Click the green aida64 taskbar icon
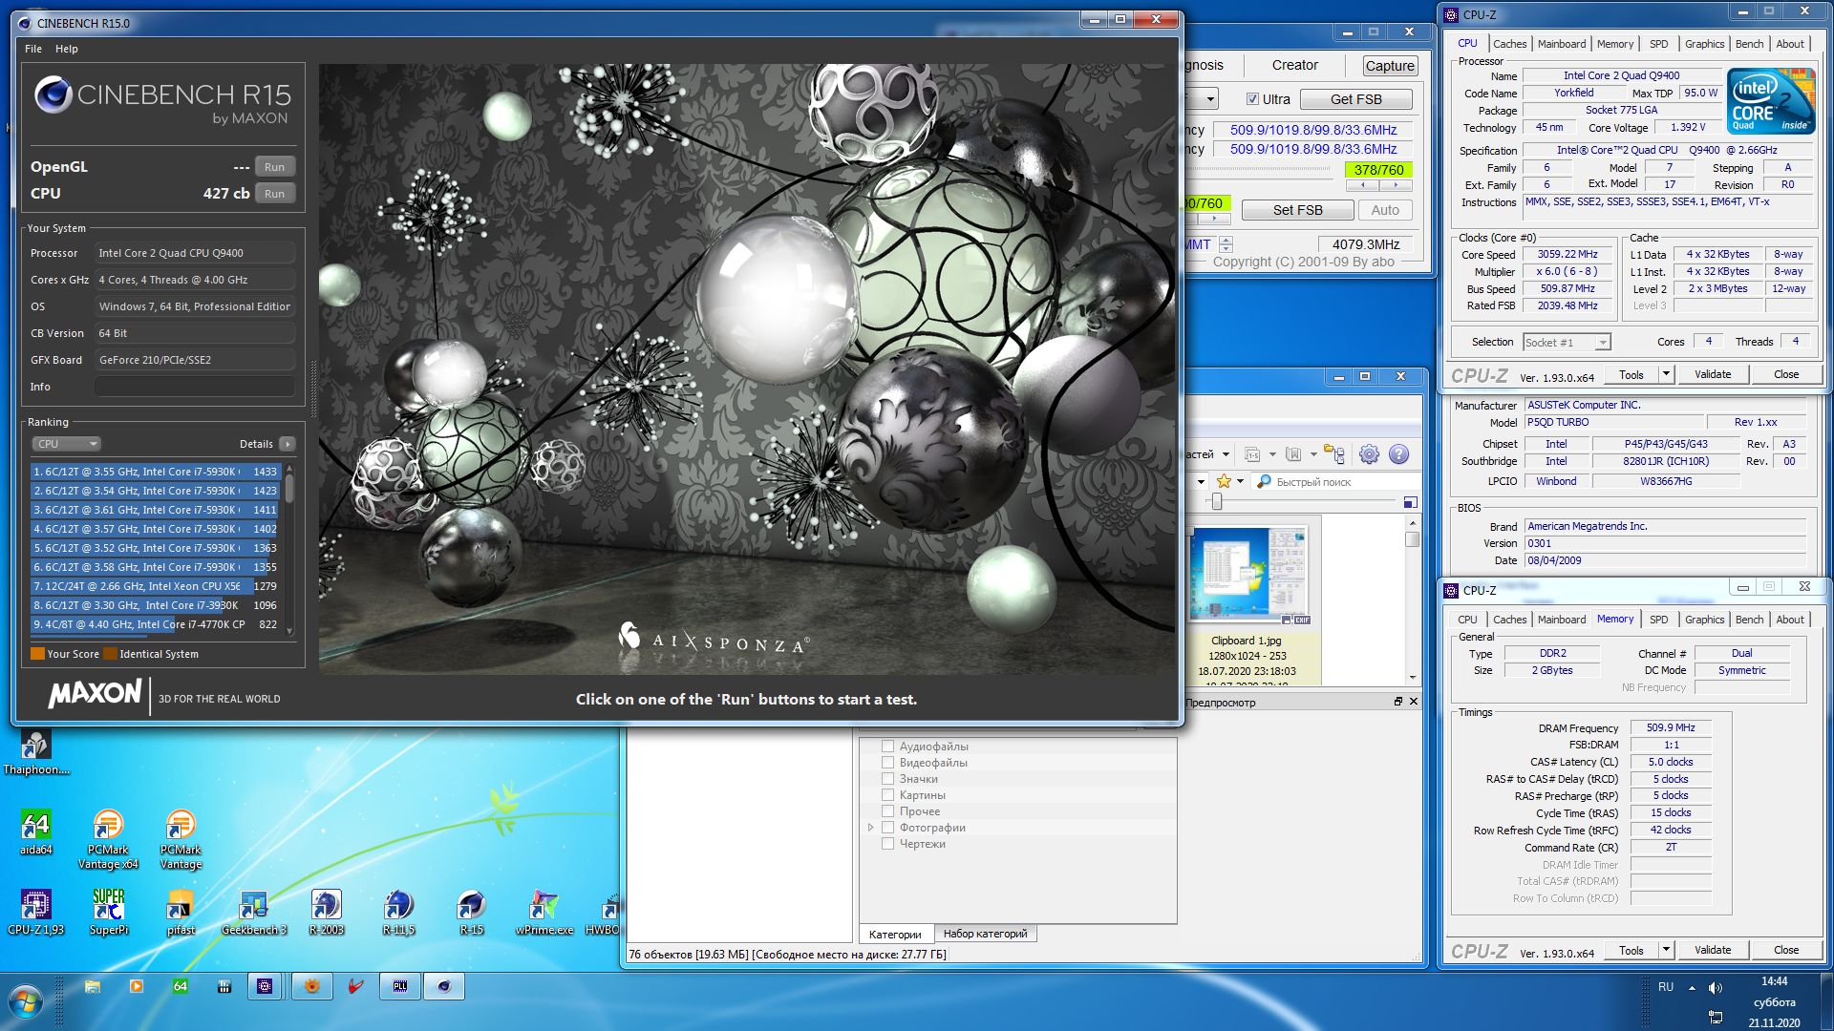1834x1031 pixels. click(181, 987)
